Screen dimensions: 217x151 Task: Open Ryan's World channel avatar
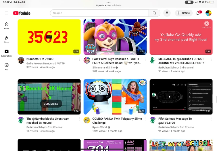(87, 120)
